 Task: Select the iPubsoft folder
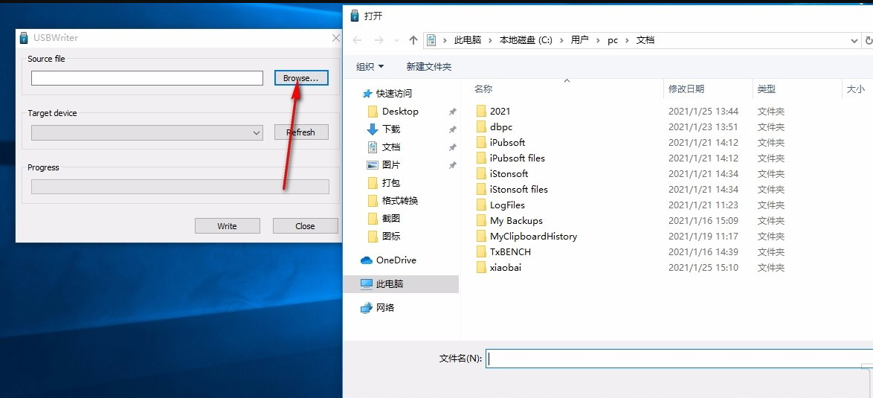click(x=508, y=143)
